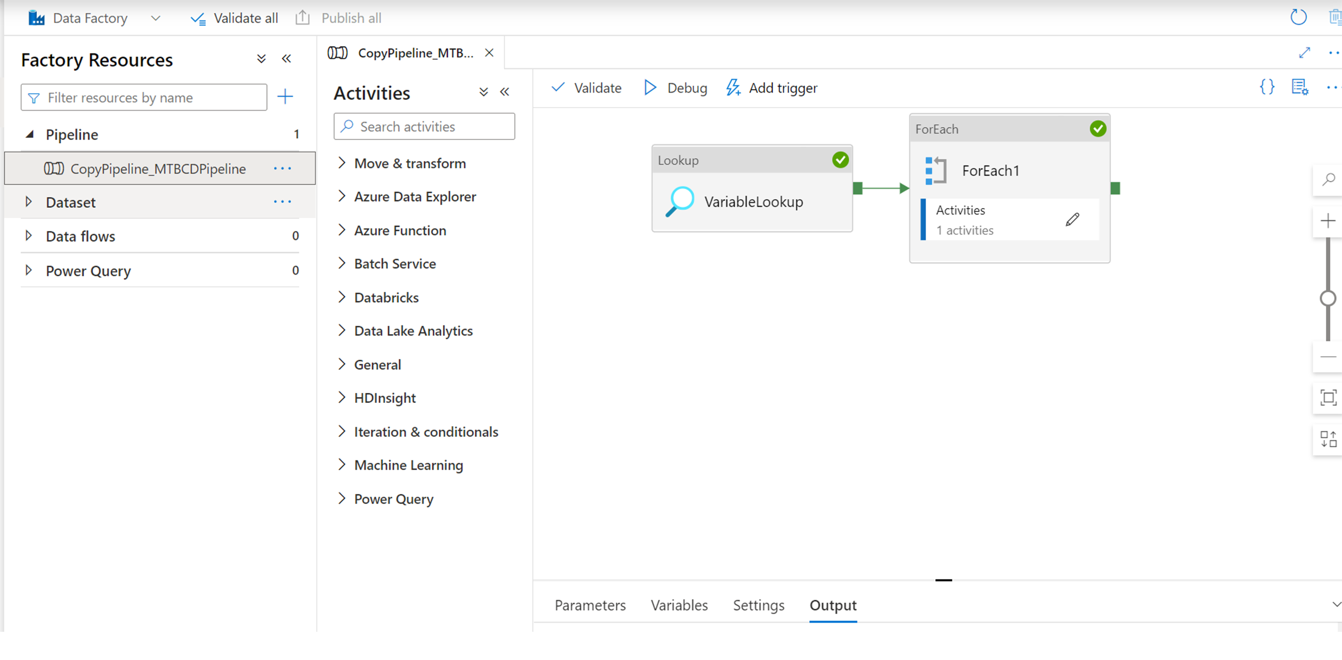The width and height of the screenshot is (1342, 660).
Task: Click the Lookup magnifier icon
Action: point(680,202)
